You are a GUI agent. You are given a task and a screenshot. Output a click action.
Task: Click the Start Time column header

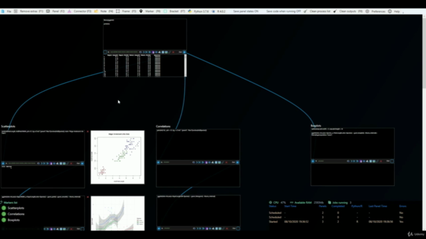tap(290, 206)
